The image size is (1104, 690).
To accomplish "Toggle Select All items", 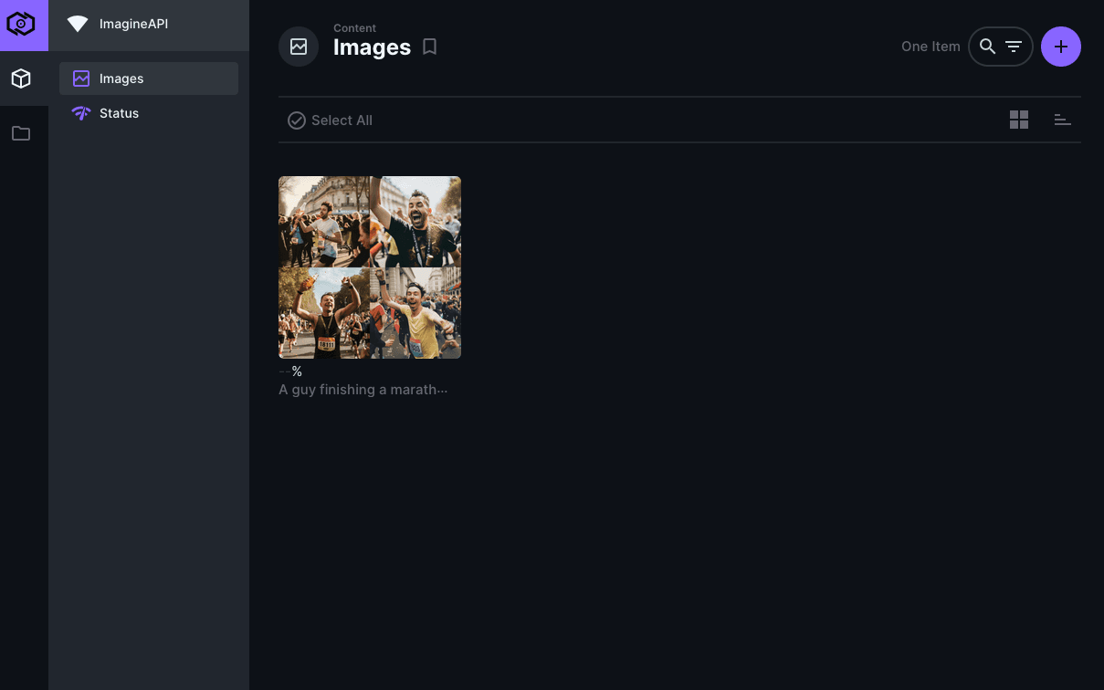I will [330, 120].
